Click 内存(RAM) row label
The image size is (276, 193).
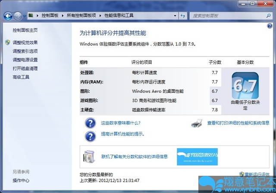92,82
